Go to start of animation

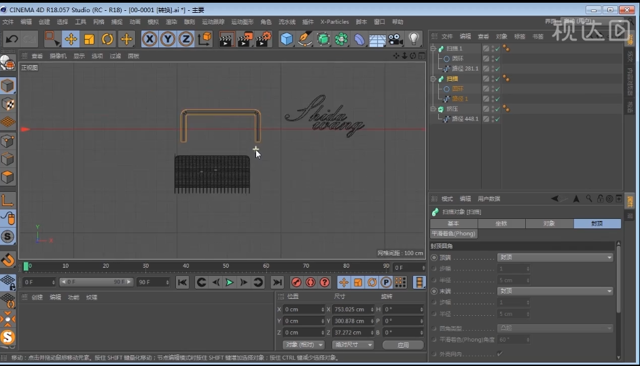[x=183, y=282]
